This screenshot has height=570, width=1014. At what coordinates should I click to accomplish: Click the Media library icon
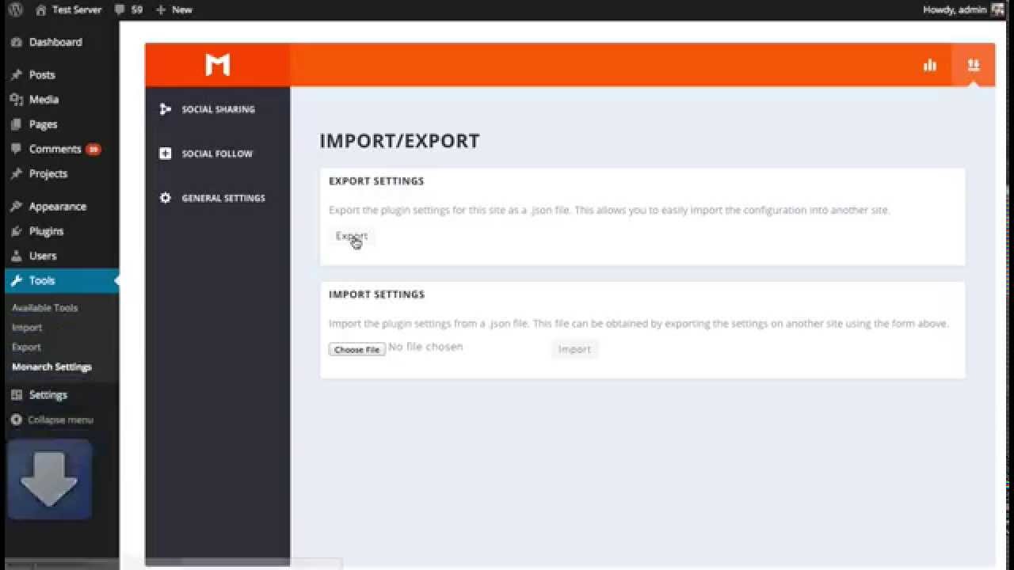pyautogui.click(x=16, y=99)
